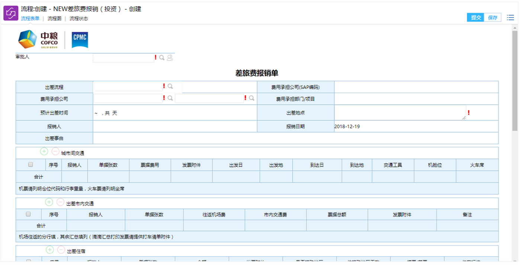
Task: Click the 保存 button
Action: 492,17
